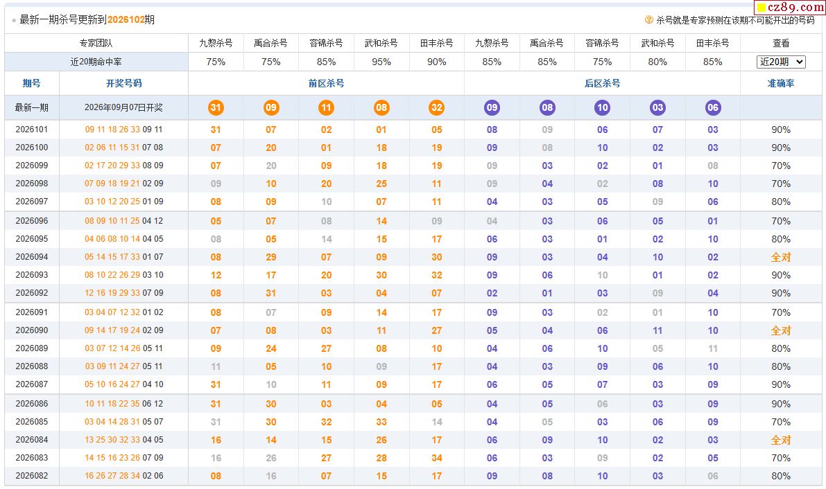Click the orange circle numbered 31

[x=216, y=107]
